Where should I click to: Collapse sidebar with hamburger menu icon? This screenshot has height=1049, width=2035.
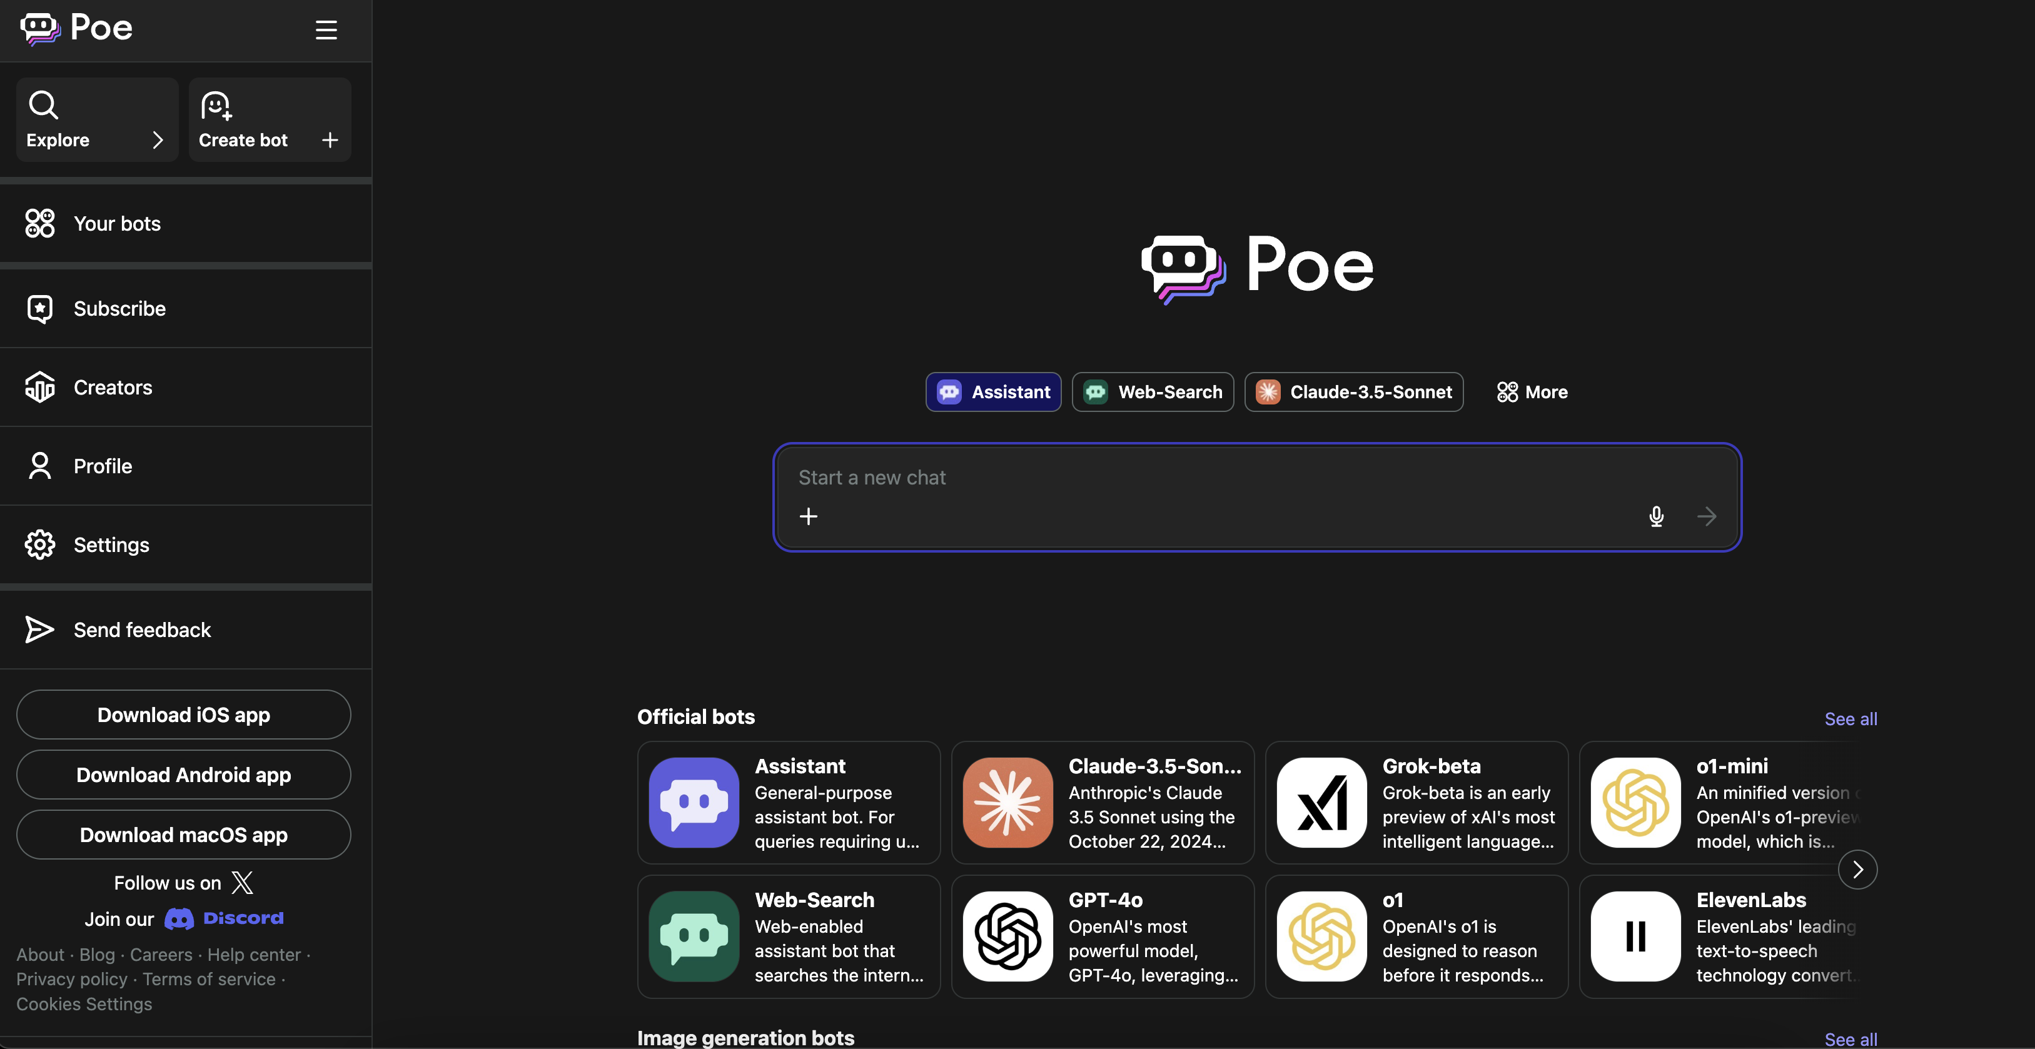pos(326,30)
